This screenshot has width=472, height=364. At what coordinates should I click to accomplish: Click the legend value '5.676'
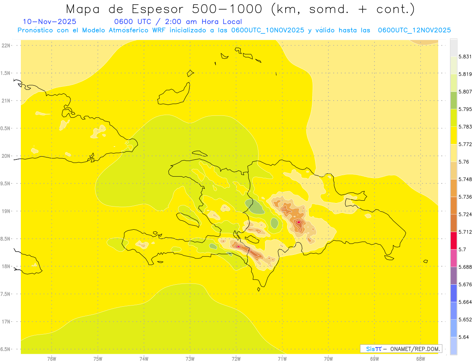click(465, 284)
